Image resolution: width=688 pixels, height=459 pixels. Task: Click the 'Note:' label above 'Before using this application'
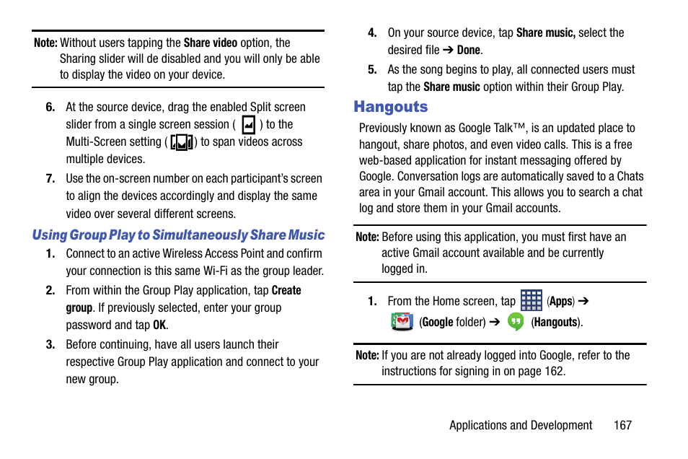(x=367, y=237)
